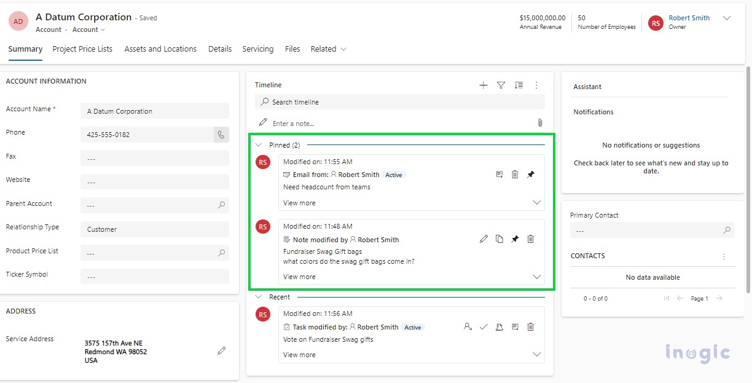Select the Summary tab

click(x=25, y=49)
